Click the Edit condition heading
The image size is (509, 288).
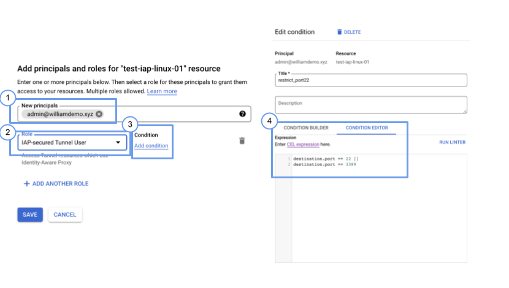(295, 32)
